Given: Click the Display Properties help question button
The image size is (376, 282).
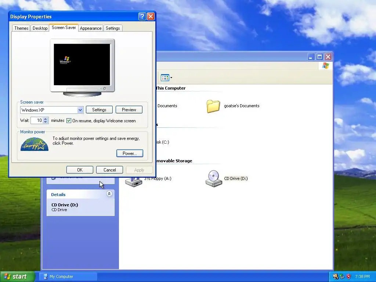Looking at the screenshot, I should coord(142,16).
